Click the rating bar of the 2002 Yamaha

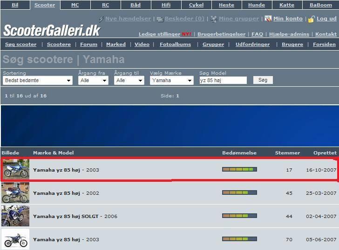click(239, 192)
